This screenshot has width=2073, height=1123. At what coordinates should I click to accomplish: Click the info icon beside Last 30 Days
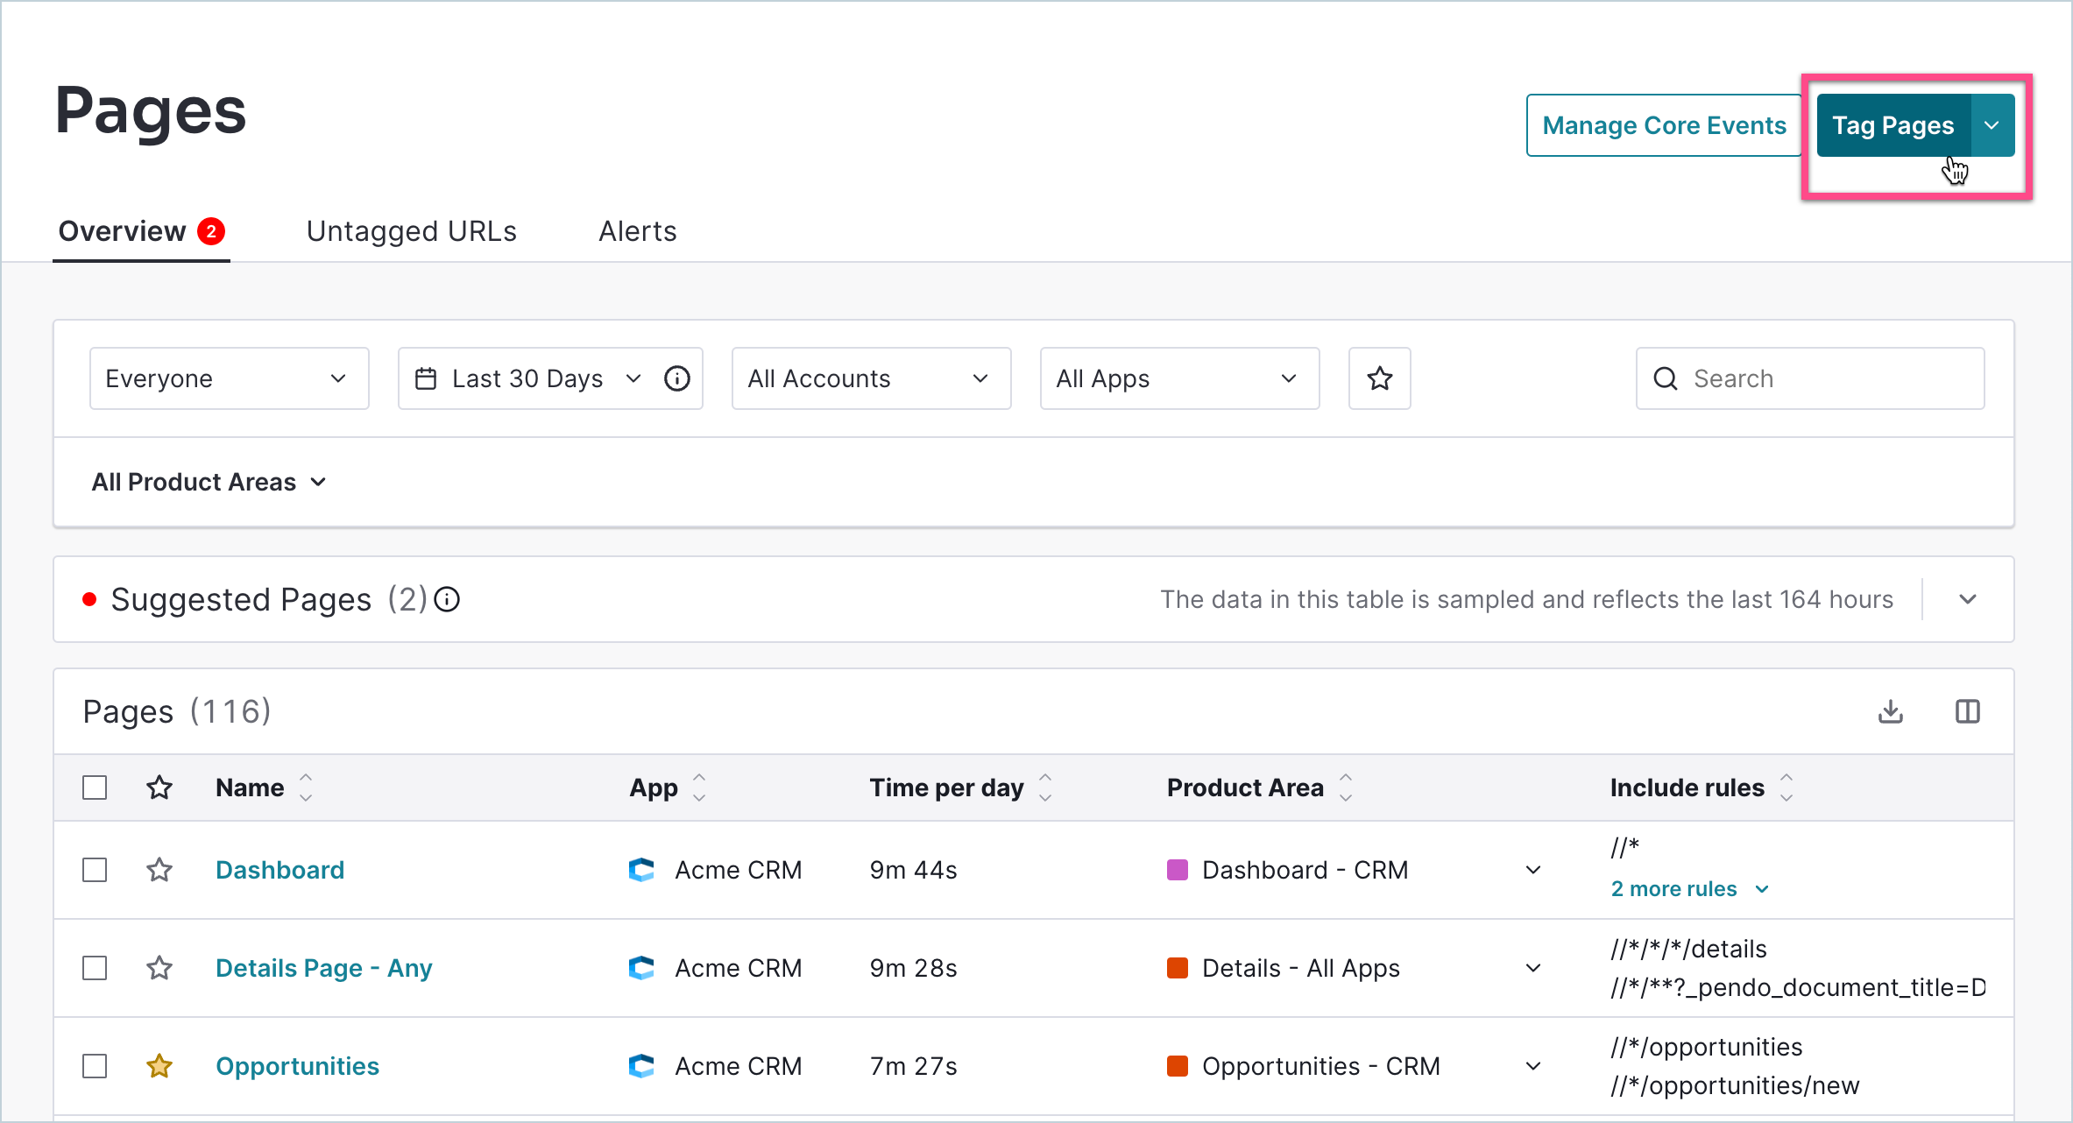[x=677, y=378]
